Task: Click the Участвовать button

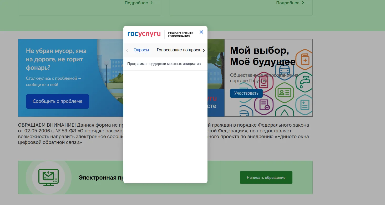Action: pos(246,93)
